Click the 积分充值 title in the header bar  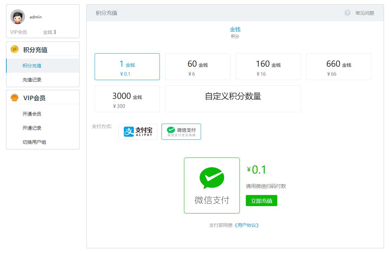(106, 13)
